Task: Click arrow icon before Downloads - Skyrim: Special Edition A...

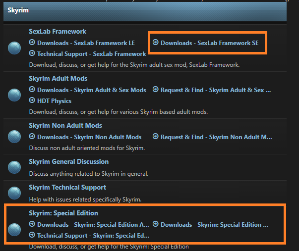Action: (x=32, y=224)
